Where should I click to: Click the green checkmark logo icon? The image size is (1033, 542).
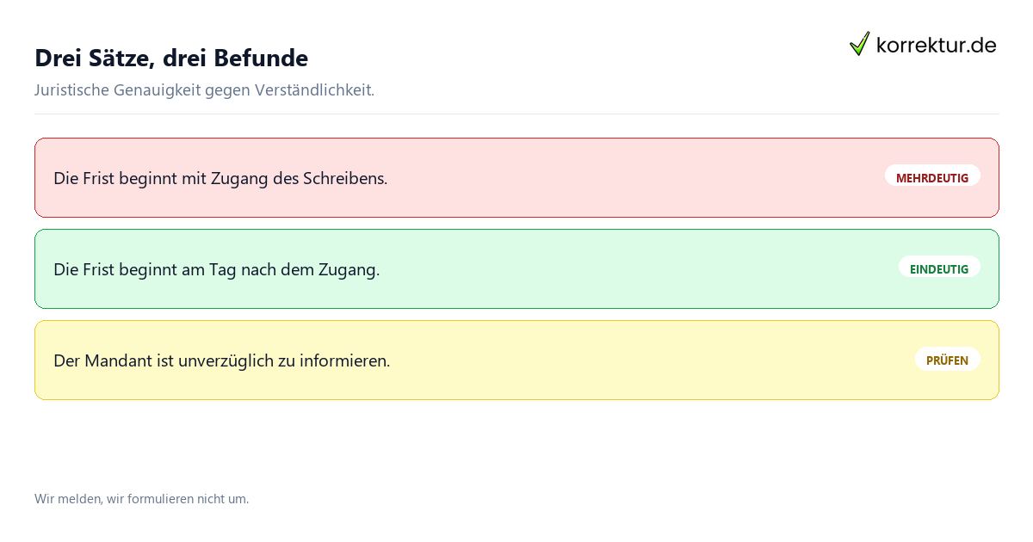point(859,44)
